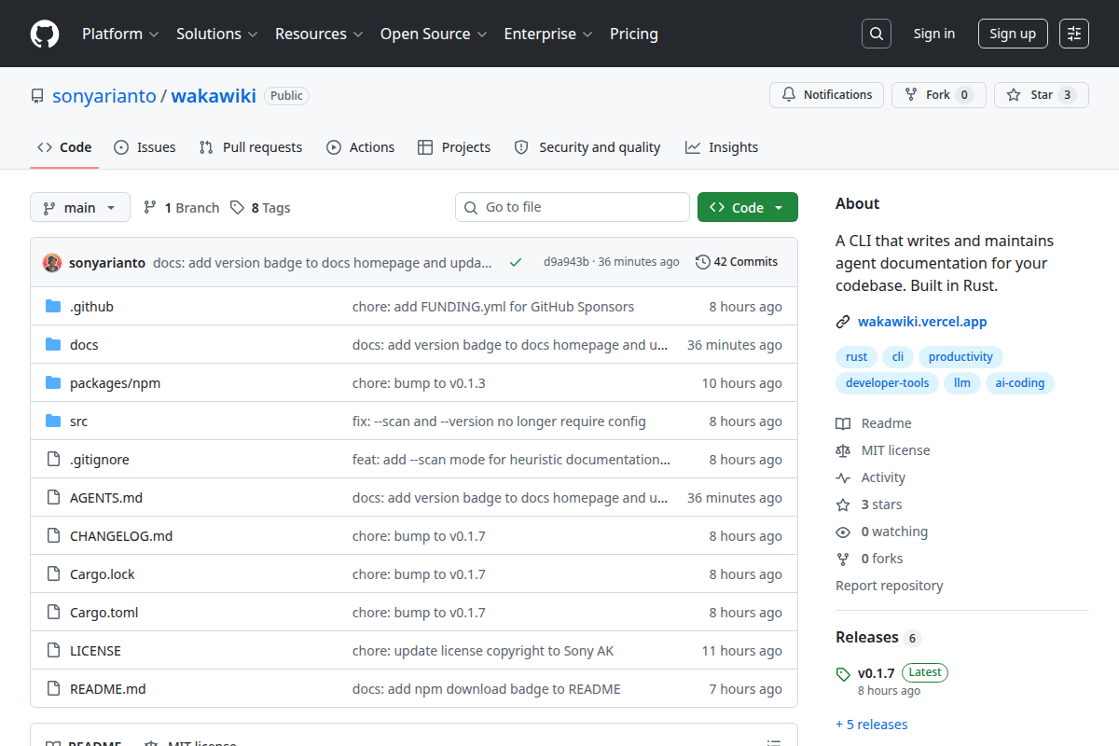
Task: Switch to the Code tab
Action: [64, 147]
